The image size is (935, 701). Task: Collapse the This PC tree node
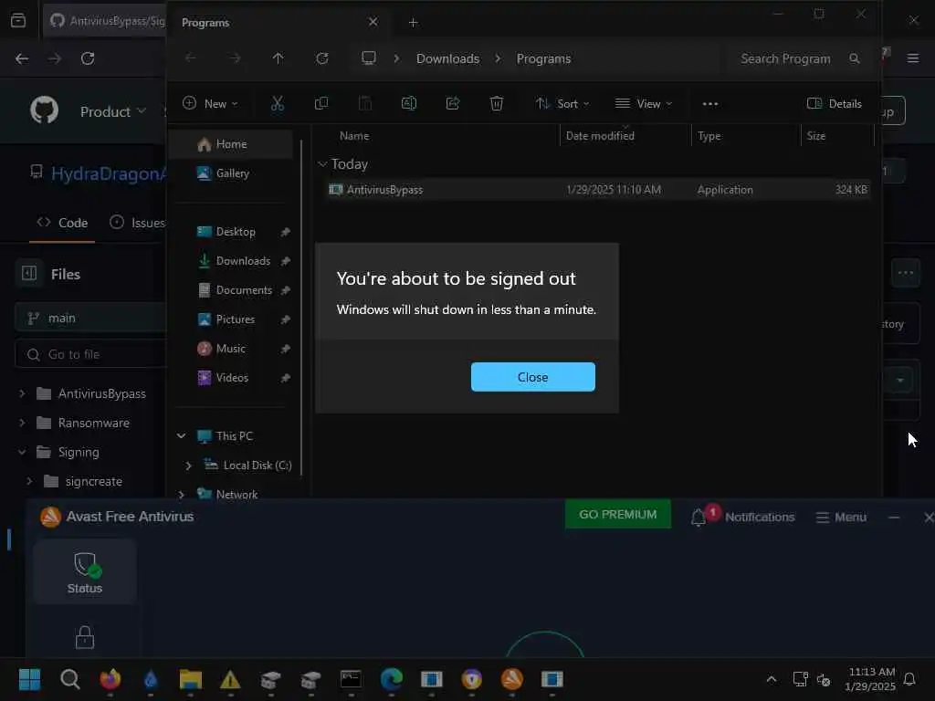(182, 435)
